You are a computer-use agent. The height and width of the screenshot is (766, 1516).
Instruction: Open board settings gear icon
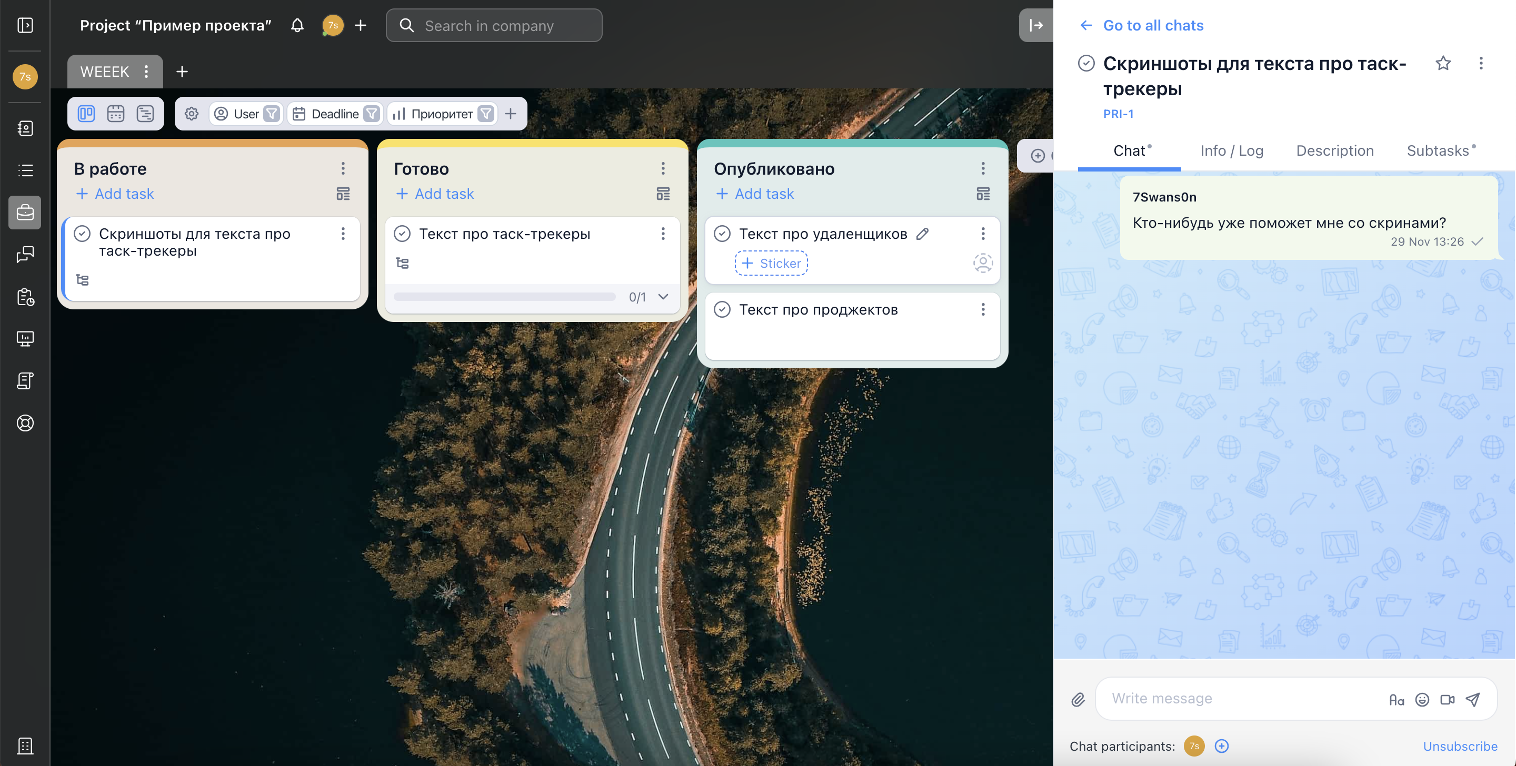pos(191,114)
